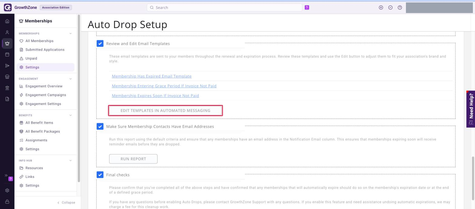The width and height of the screenshot is (475, 209).
Task: Click the purple question badge beside search
Action: [307, 8]
